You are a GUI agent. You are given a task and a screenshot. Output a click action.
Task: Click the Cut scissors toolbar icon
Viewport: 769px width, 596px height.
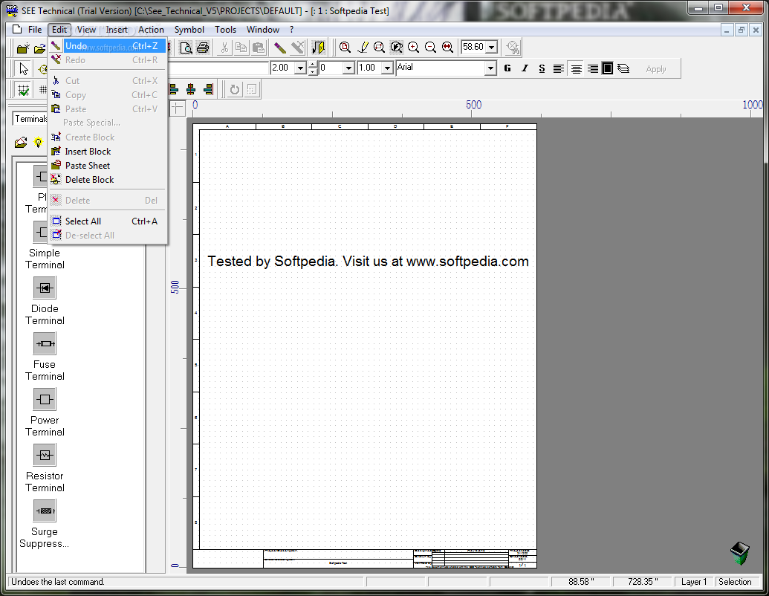pyautogui.click(x=224, y=48)
